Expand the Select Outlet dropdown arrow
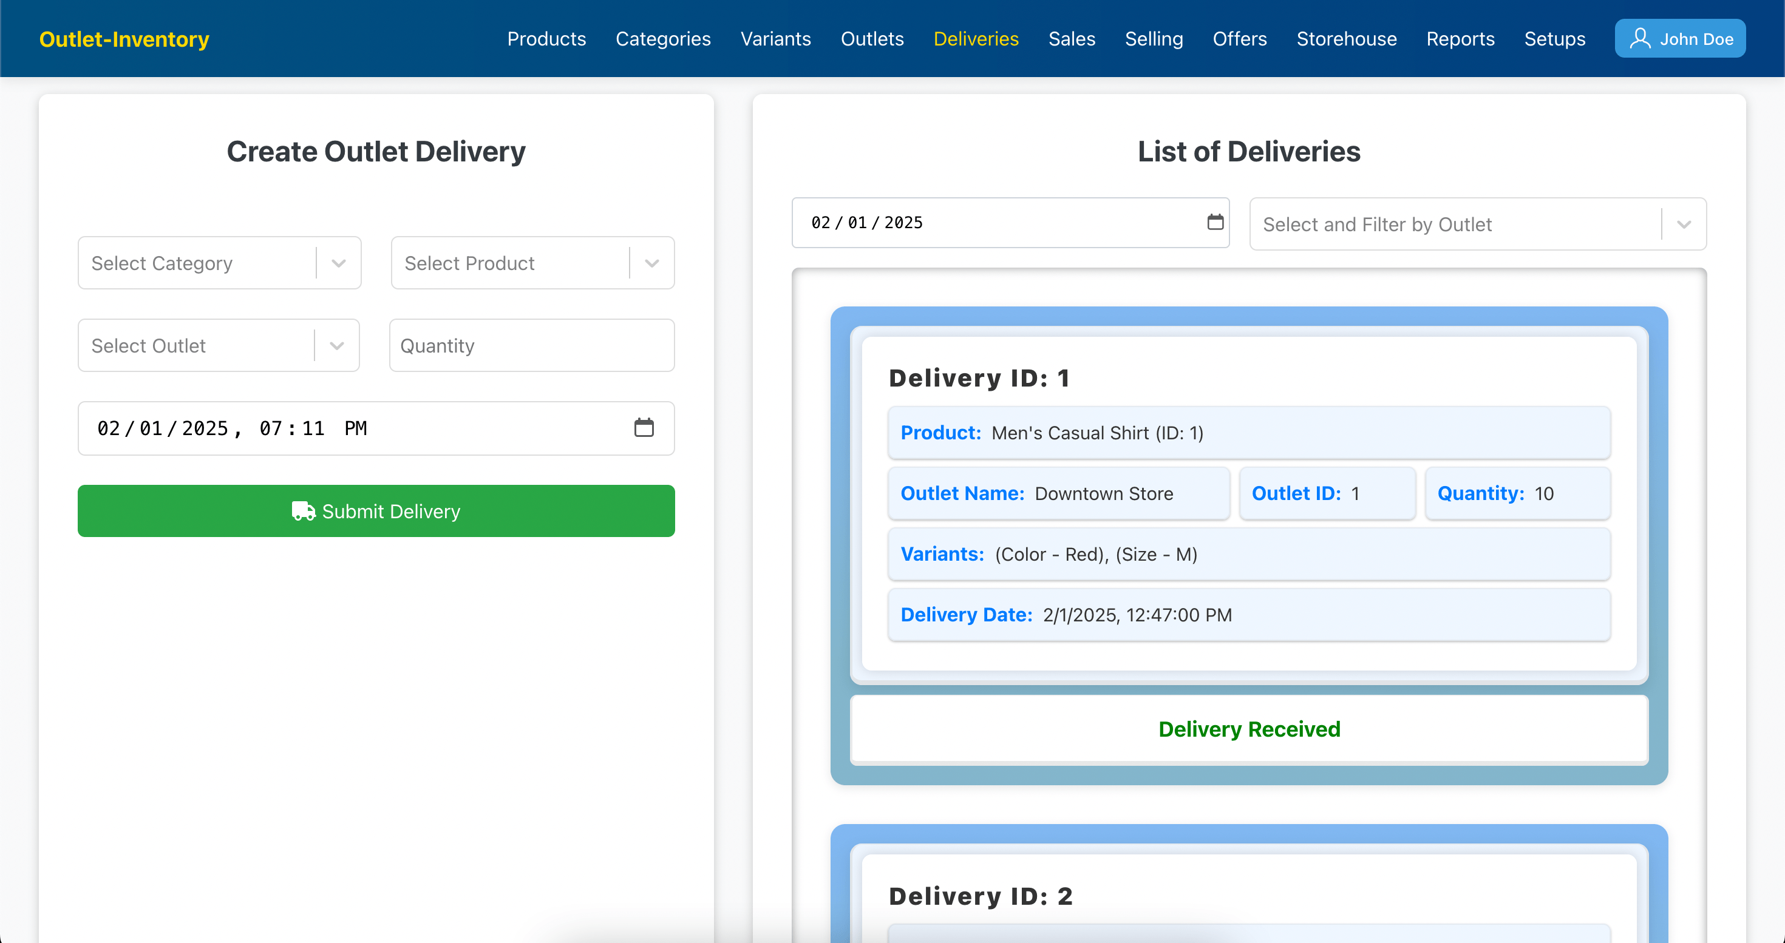 coord(337,345)
